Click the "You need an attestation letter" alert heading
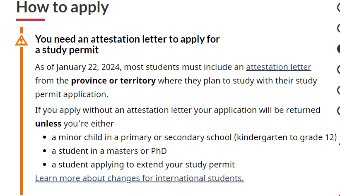This screenshot has height=196, width=340. [127, 44]
